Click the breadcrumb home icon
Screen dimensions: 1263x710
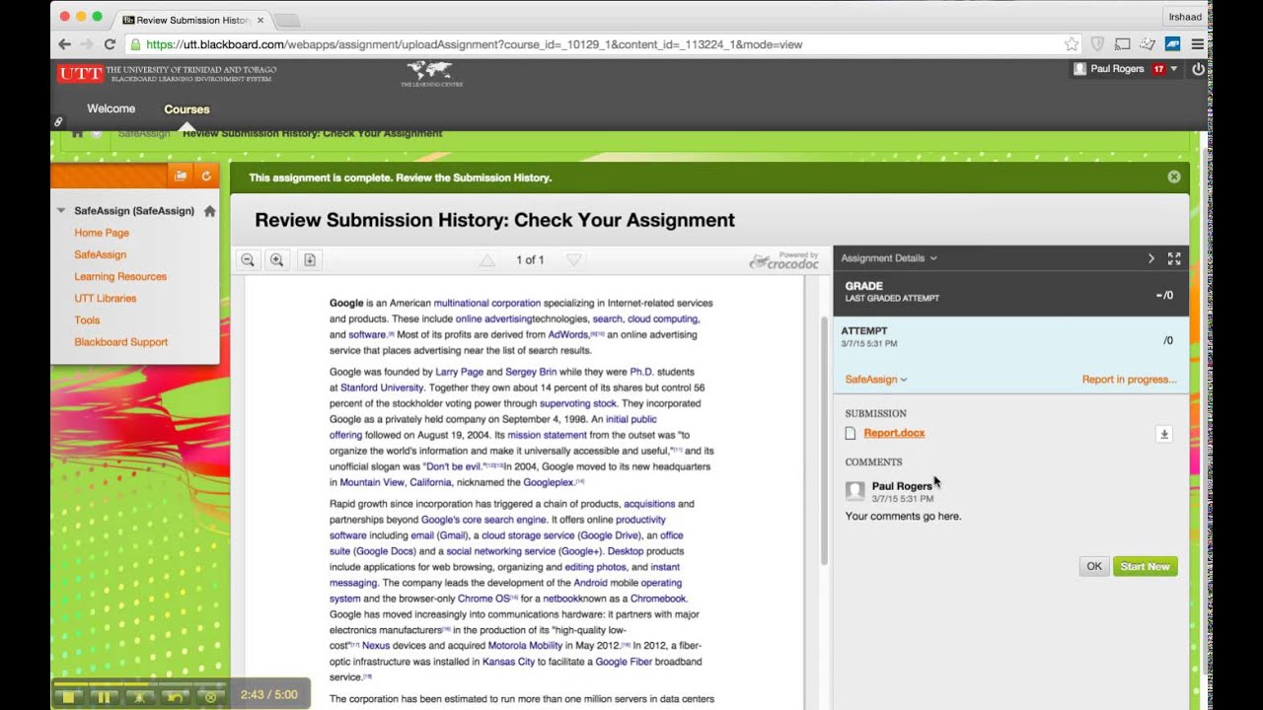pos(77,133)
